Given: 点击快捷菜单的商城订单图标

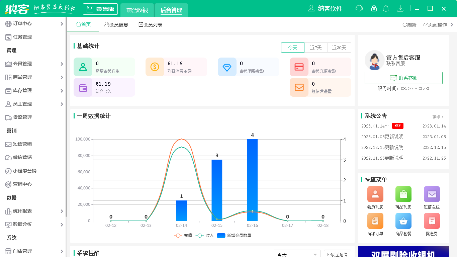Looking at the screenshot, I should click(x=375, y=221).
